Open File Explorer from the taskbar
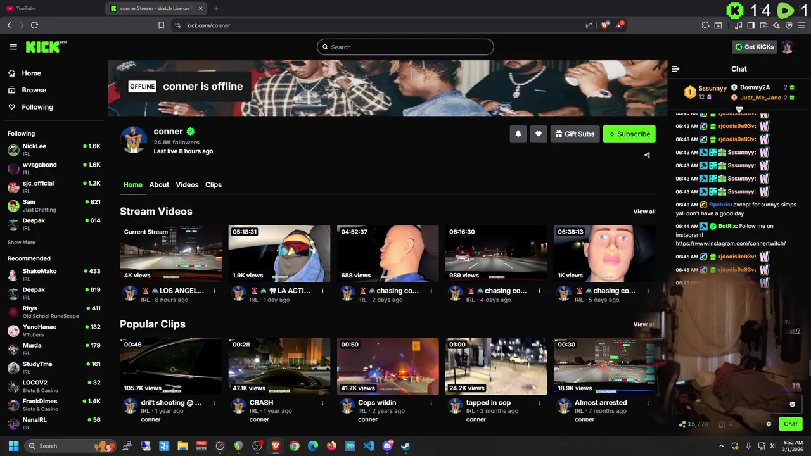The width and height of the screenshot is (811, 456). [182, 446]
